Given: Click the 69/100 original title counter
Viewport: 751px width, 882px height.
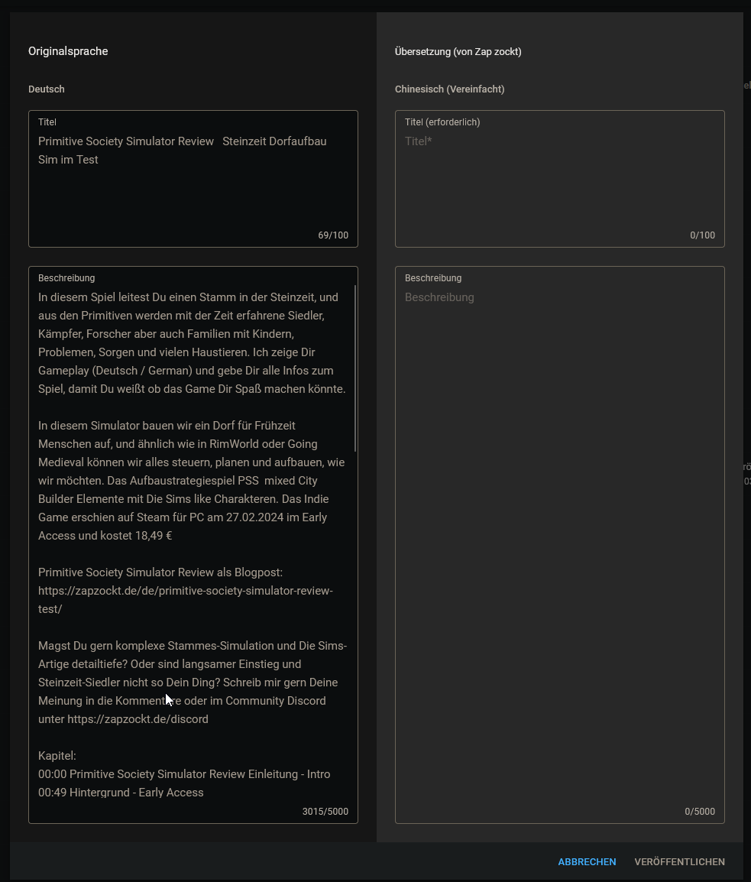Looking at the screenshot, I should [333, 235].
